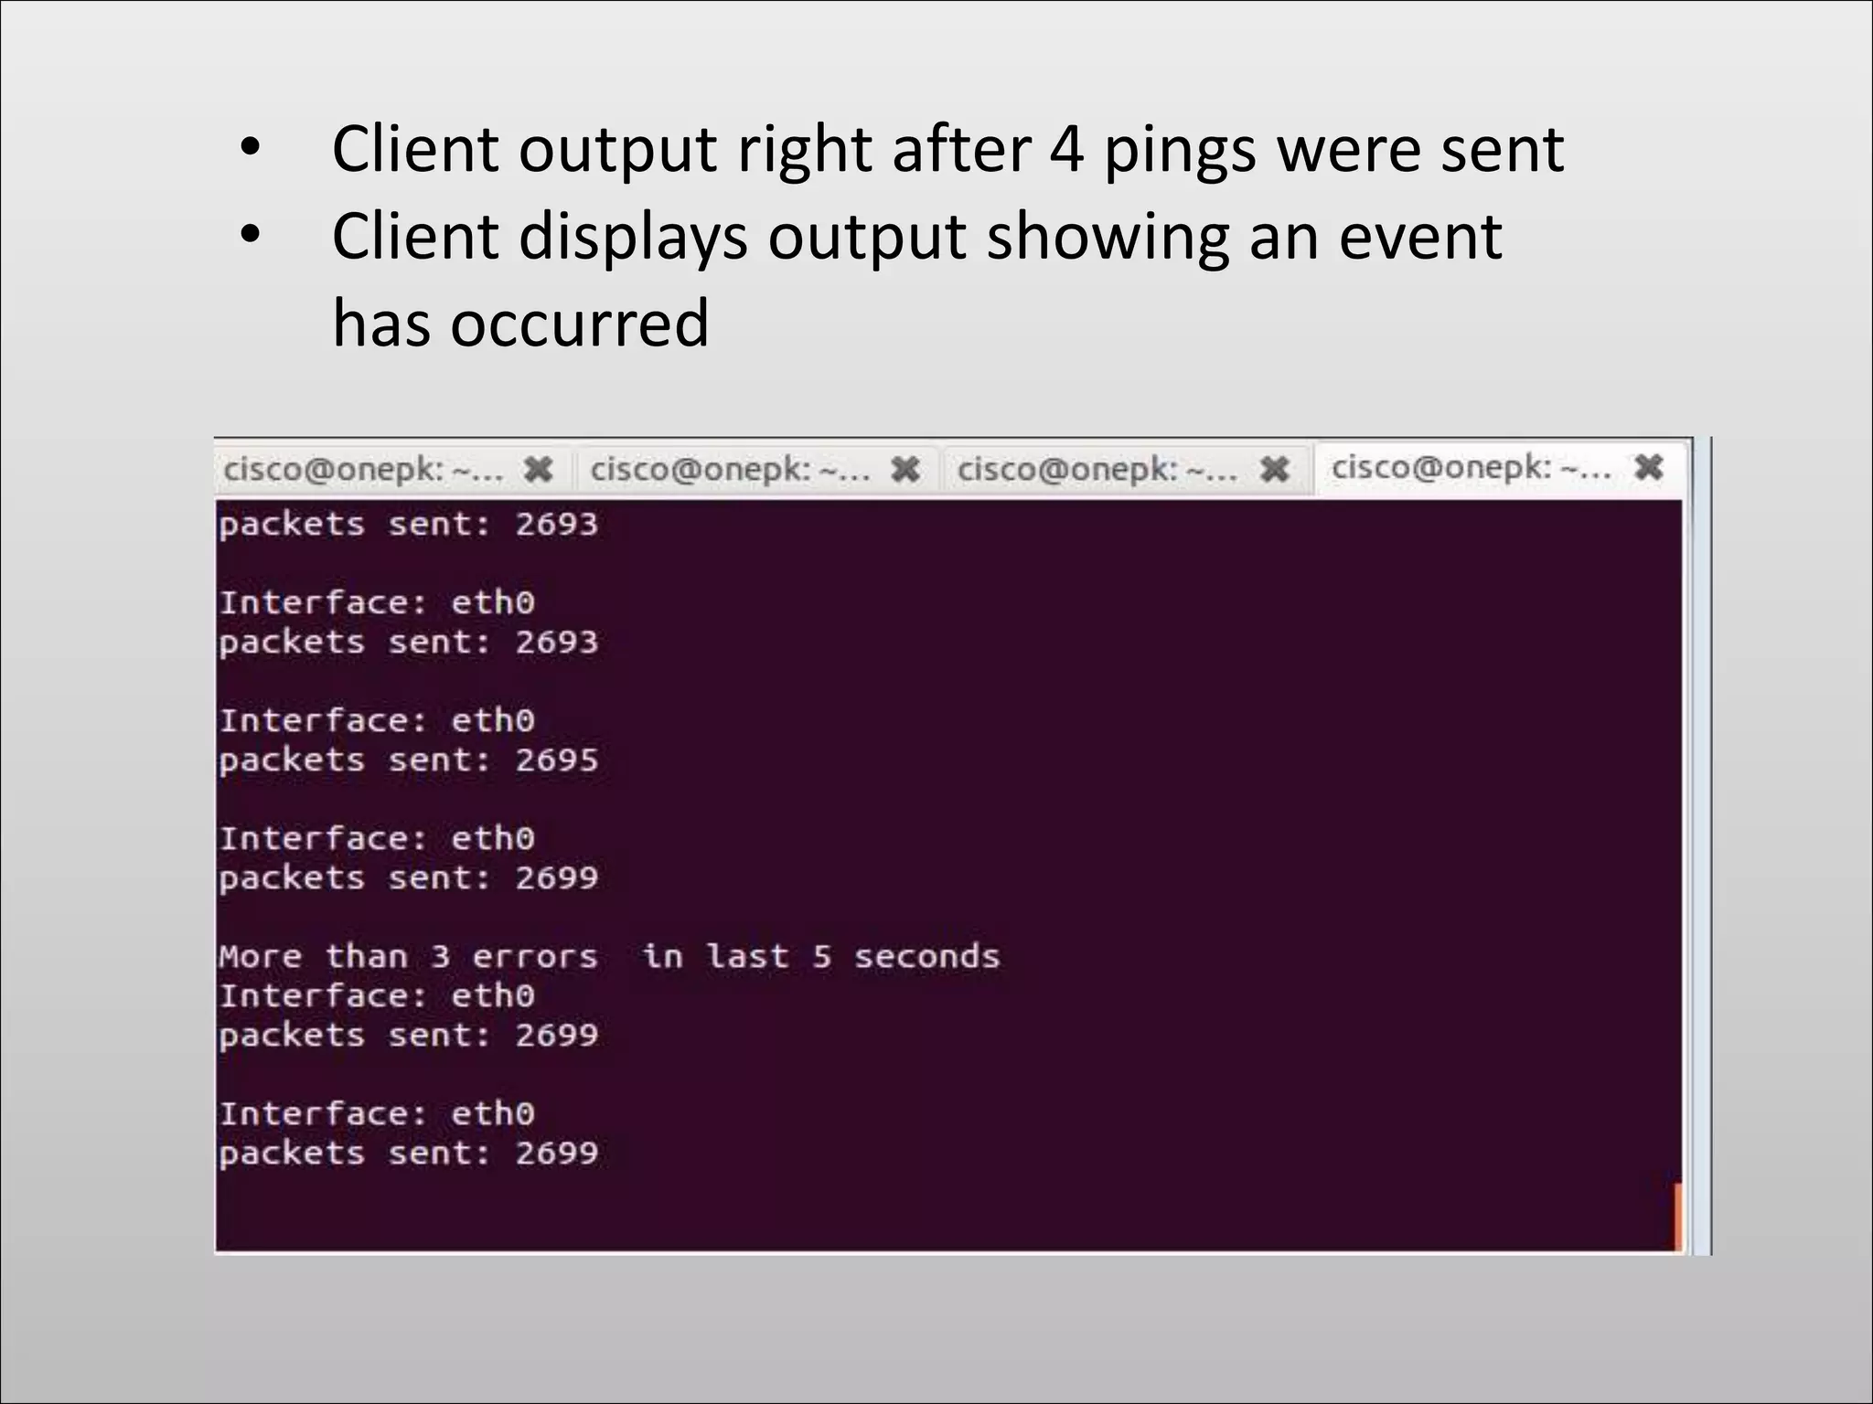1873x1404 pixels.
Task: Close the fourth terminal tab with its X
Action: (1649, 467)
